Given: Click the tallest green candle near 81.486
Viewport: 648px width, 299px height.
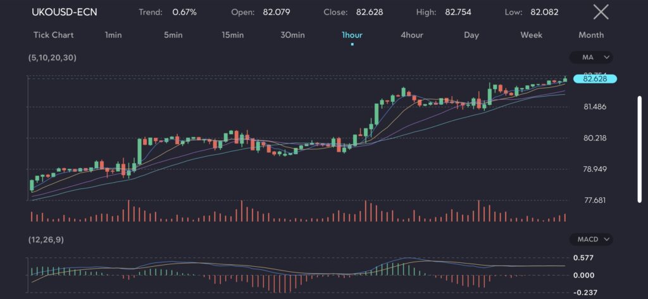Looking at the screenshot, I should pos(377,114).
